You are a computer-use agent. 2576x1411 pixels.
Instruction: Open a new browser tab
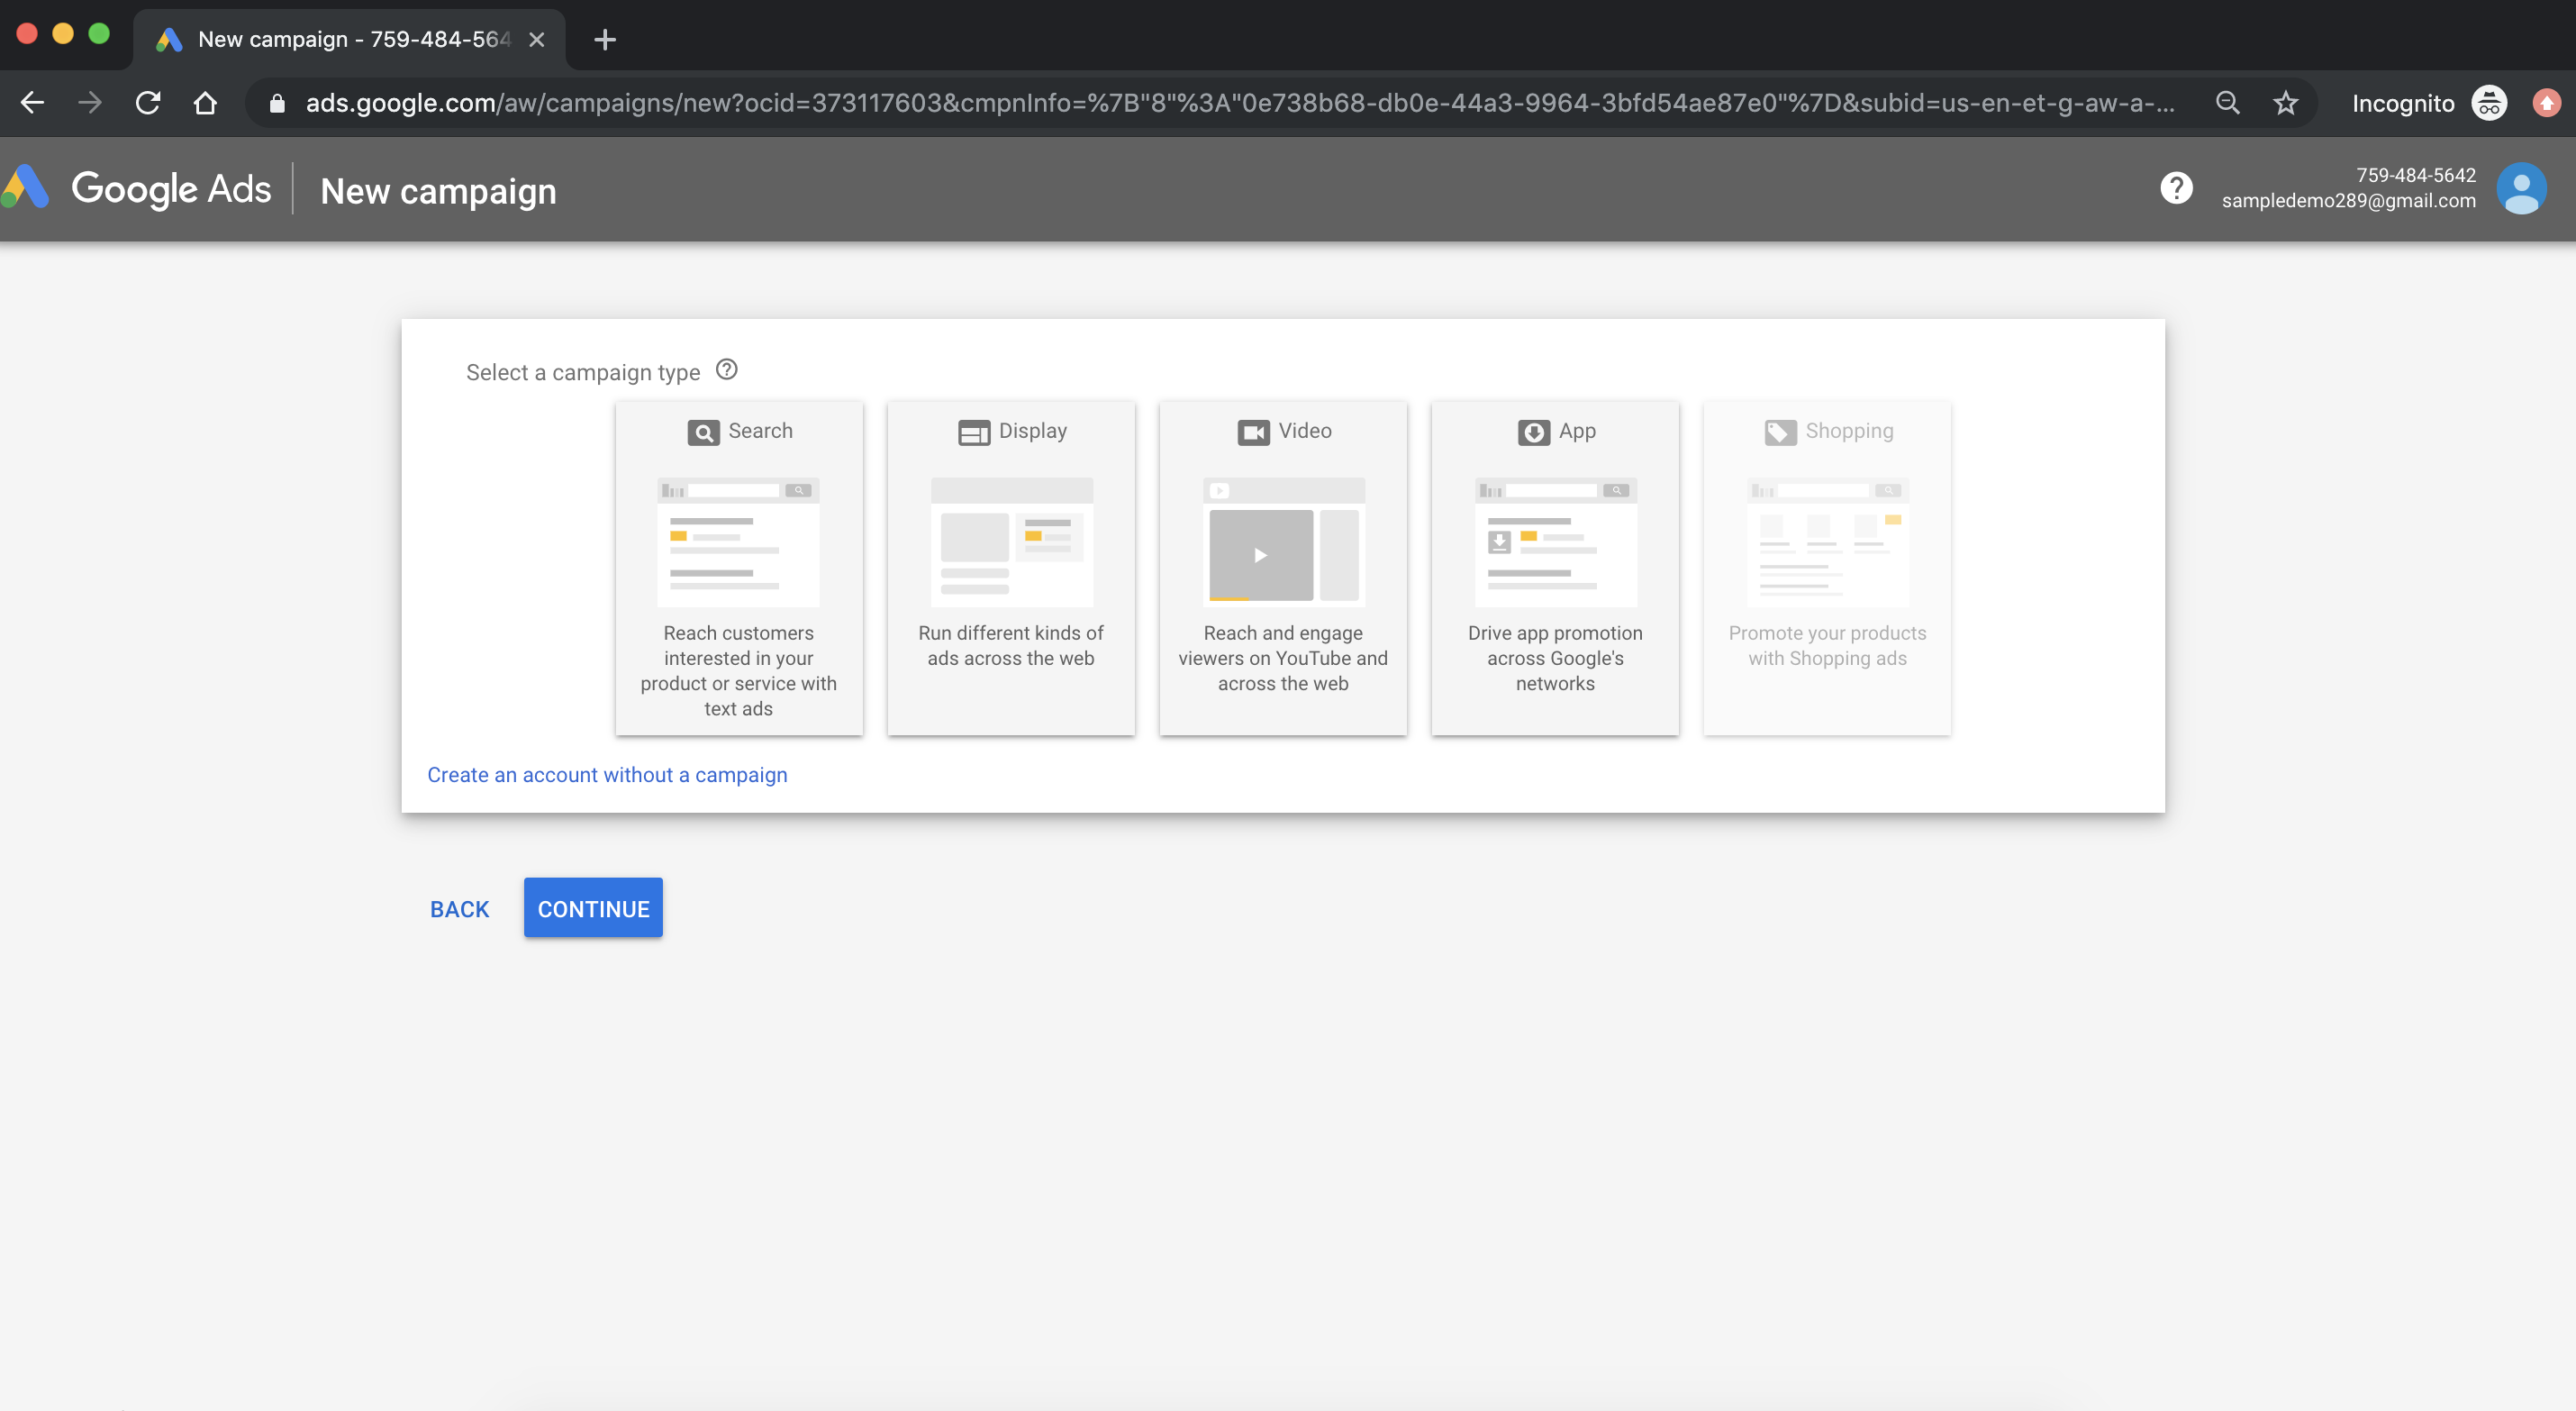(x=604, y=40)
